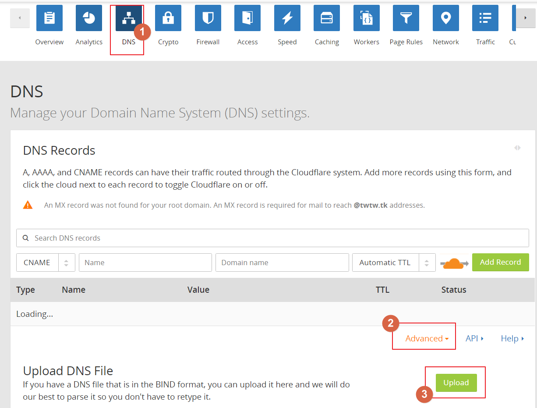Click the Search DNS records field
Image resolution: width=537 pixels, height=408 pixels.
click(x=272, y=238)
